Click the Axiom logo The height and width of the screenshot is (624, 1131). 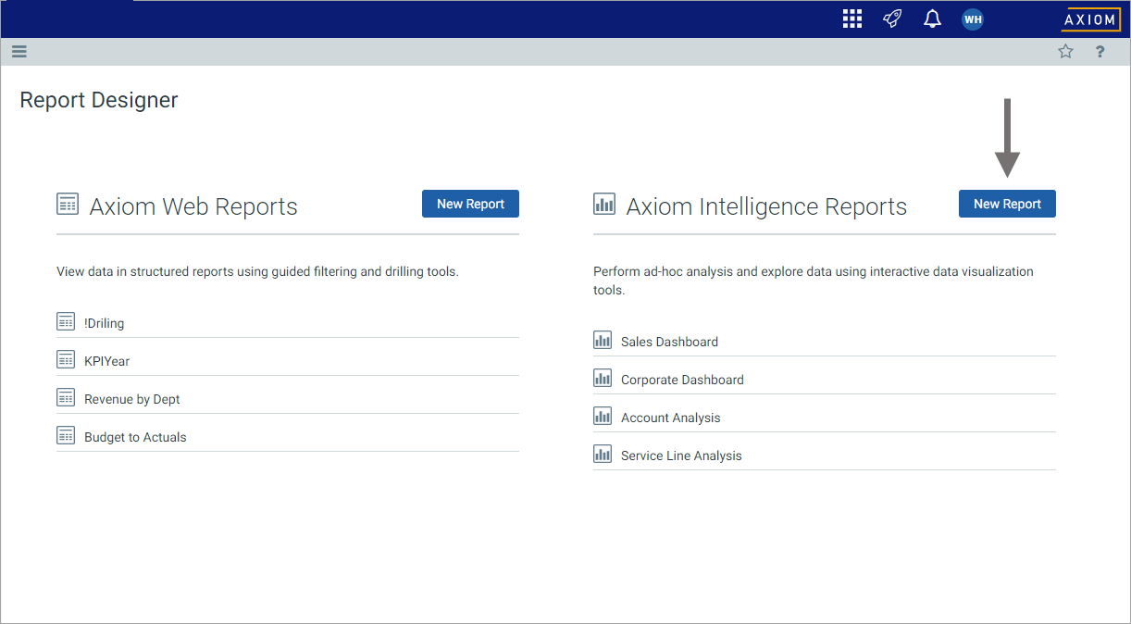click(x=1090, y=19)
